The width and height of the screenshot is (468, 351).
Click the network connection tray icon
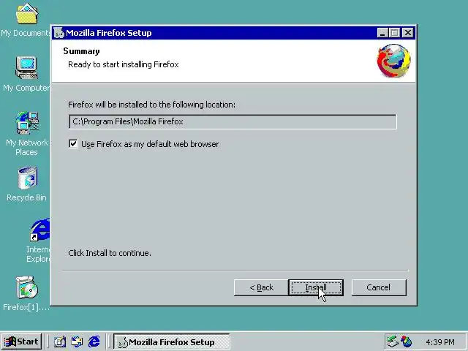[392, 341]
